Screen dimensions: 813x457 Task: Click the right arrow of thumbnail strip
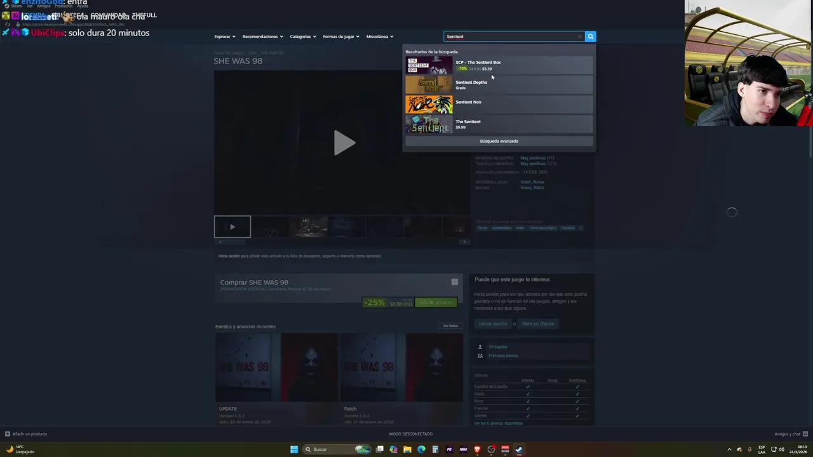click(464, 242)
